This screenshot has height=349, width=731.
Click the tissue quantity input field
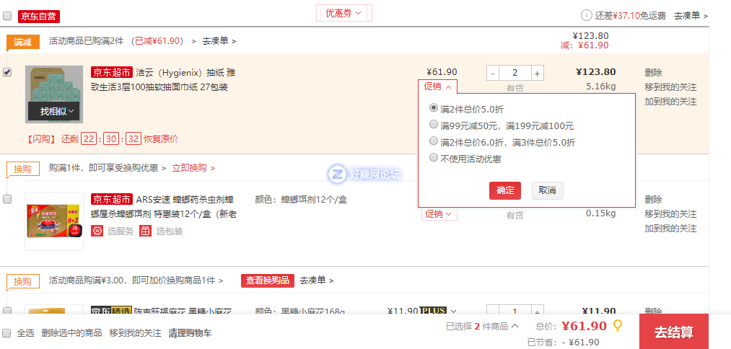515,73
